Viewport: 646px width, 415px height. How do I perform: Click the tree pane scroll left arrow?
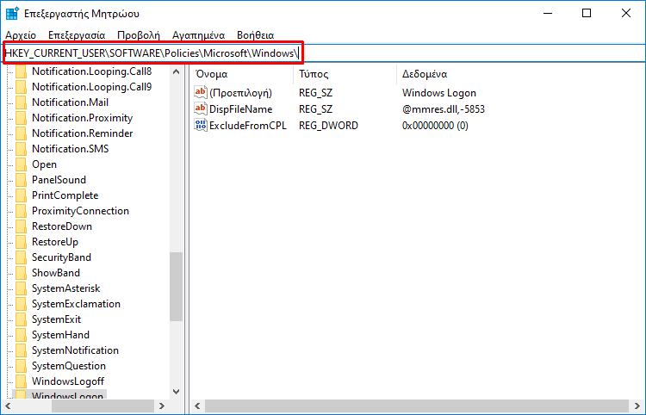[x=8, y=406]
